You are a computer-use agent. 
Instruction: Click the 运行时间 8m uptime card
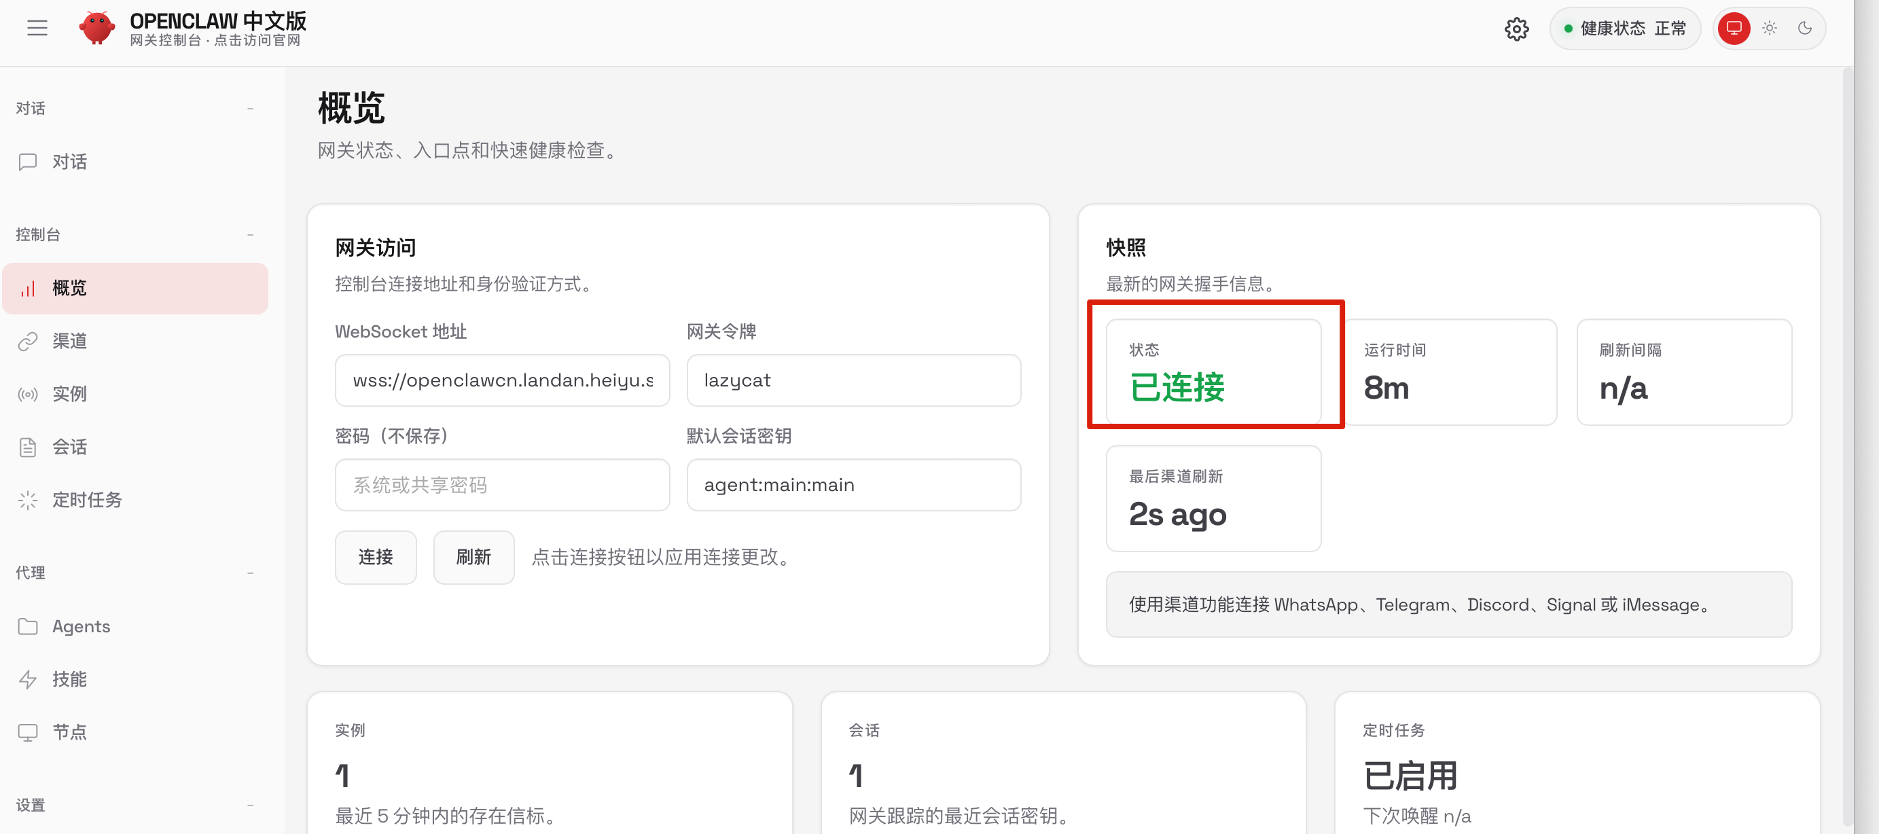[1450, 371]
